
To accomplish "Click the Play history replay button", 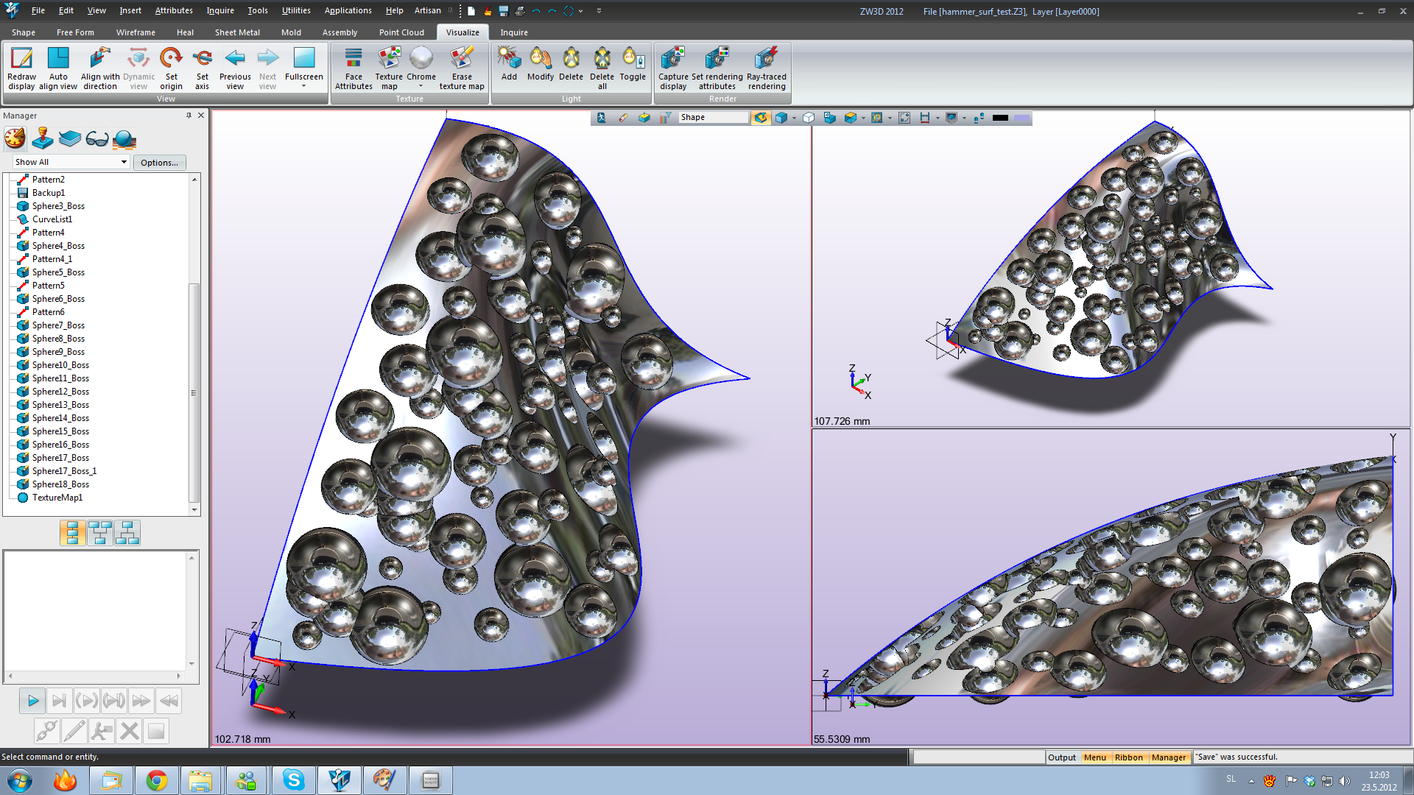I will click(32, 701).
